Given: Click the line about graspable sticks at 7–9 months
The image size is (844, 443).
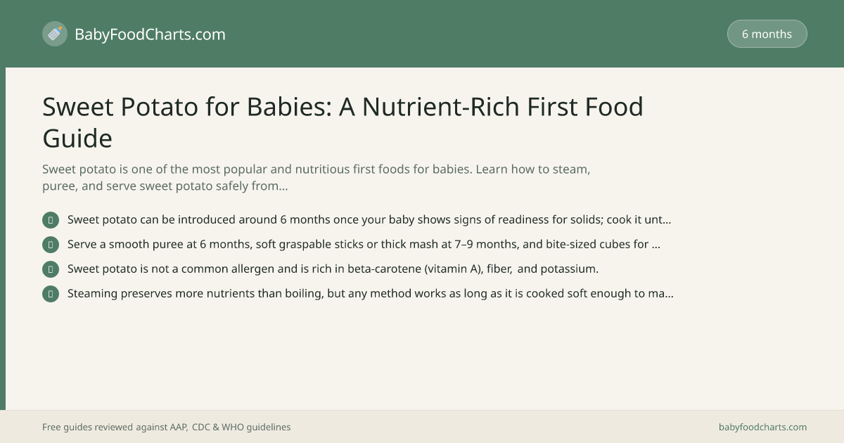Looking at the screenshot, I should [364, 244].
